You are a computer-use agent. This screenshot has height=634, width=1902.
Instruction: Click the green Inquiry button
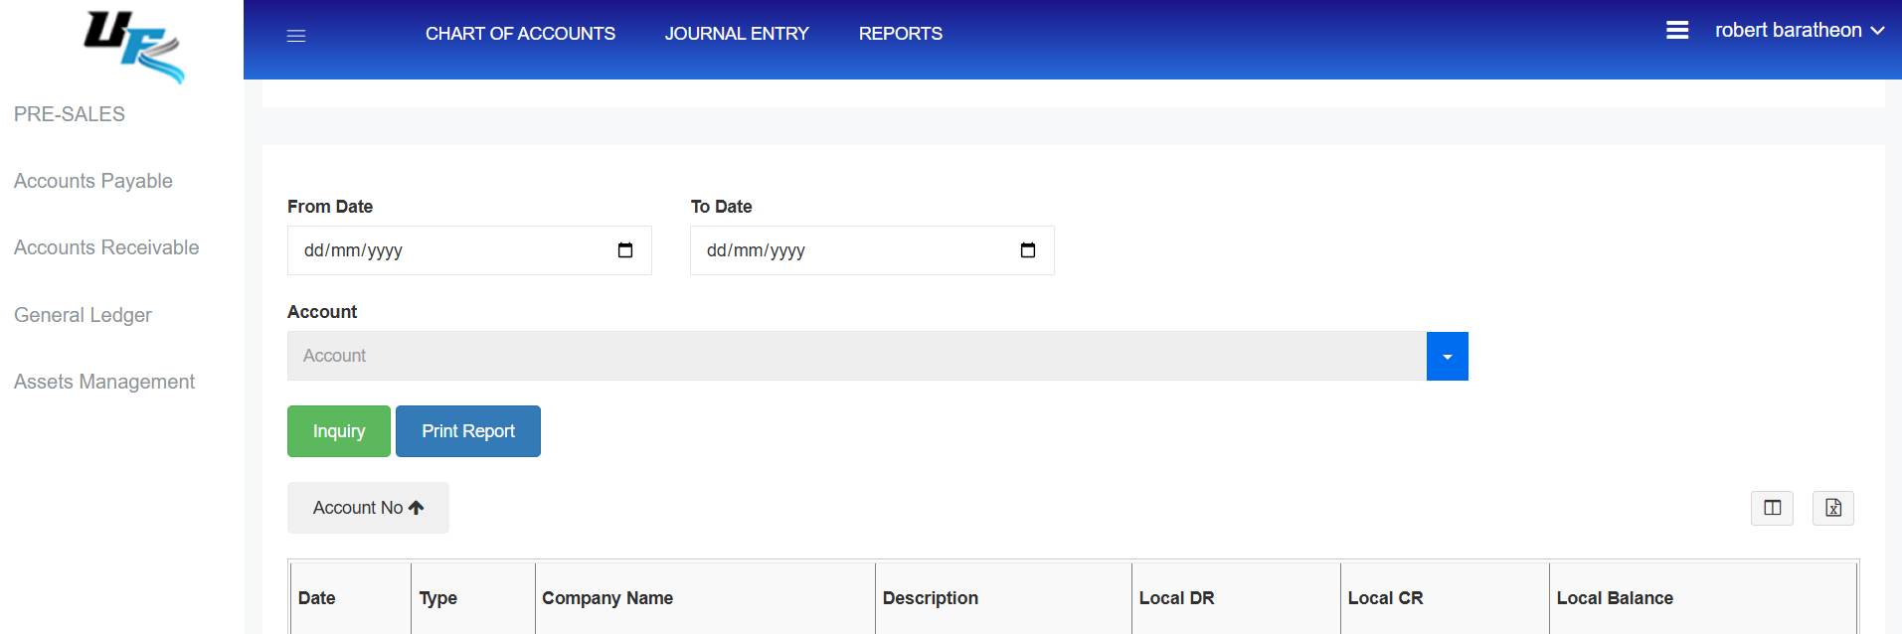click(x=339, y=431)
